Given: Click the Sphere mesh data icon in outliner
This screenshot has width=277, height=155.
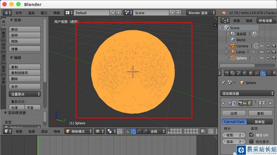Looking at the screenshot, I should [x=255, y=58].
